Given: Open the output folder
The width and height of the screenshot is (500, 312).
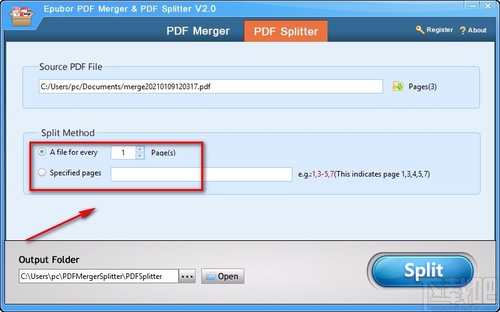Looking at the screenshot, I should coord(222,276).
